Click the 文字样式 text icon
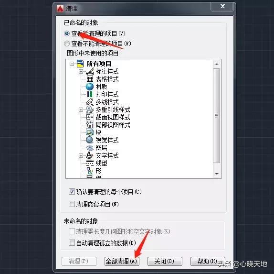Screen dimensions: 274x274 click(x=90, y=155)
